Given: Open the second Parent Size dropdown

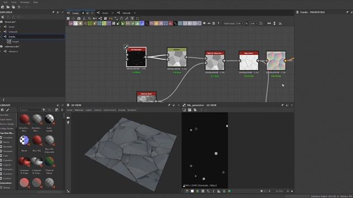Looking at the screenshot, I should [x=253, y=23].
